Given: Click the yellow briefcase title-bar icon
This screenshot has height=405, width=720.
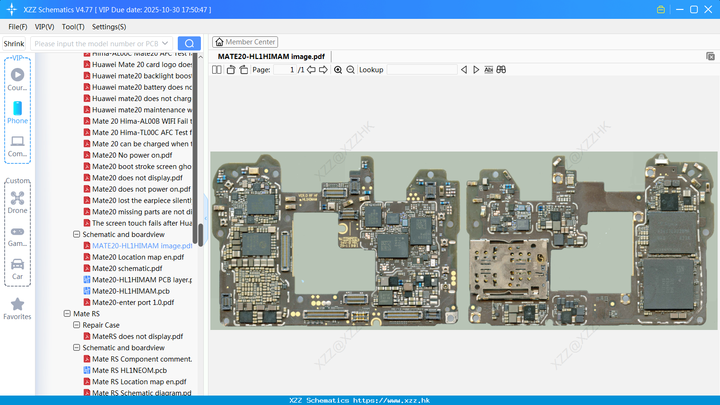Looking at the screenshot, I should (661, 9).
